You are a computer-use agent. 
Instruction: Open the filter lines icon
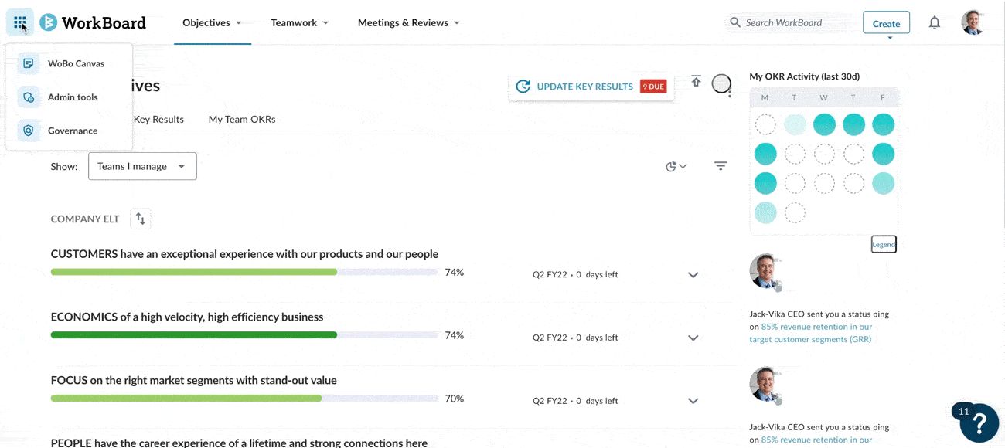721,166
